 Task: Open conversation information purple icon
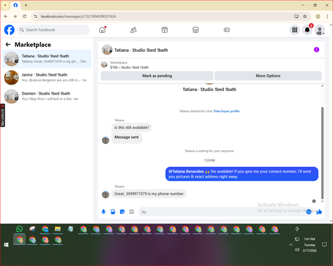(x=316, y=50)
